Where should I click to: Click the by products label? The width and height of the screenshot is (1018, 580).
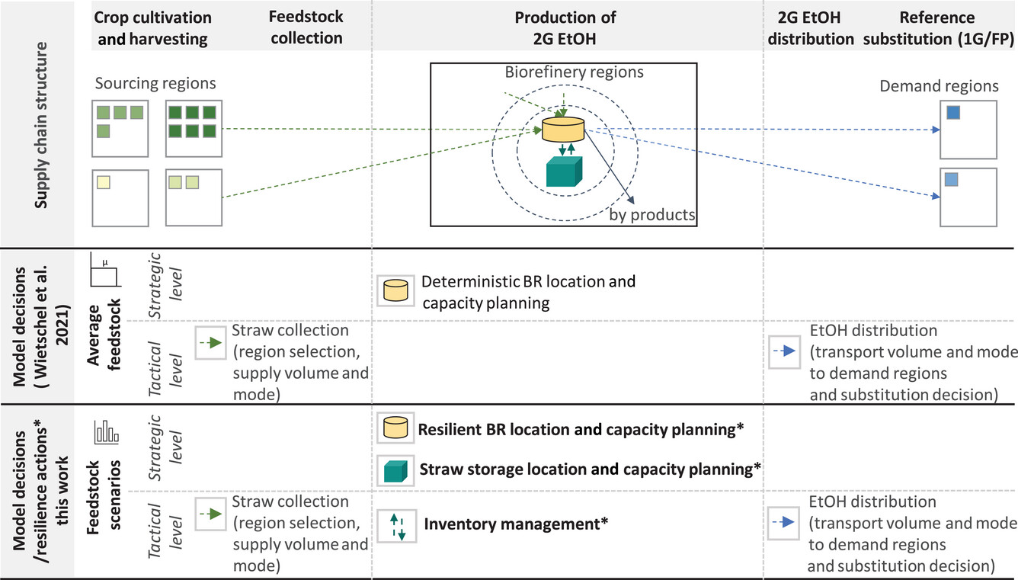652,215
